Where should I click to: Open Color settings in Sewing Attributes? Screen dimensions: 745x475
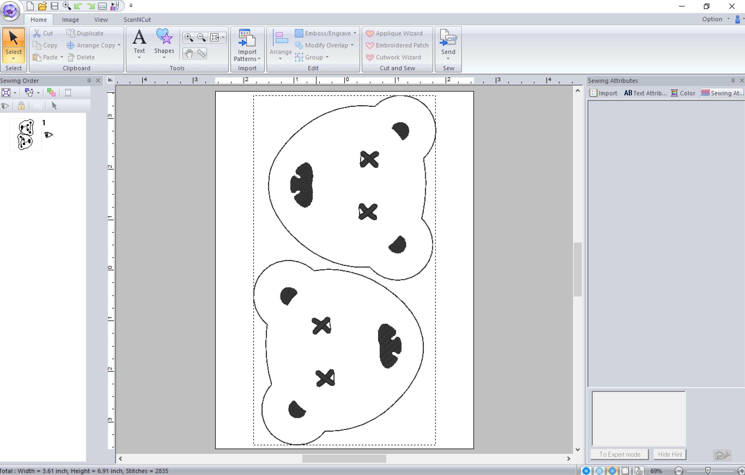[683, 93]
